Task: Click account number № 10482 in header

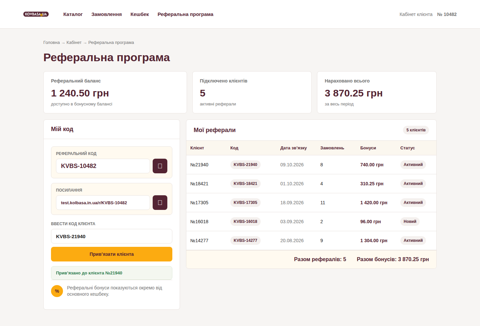Action: pyautogui.click(x=447, y=14)
